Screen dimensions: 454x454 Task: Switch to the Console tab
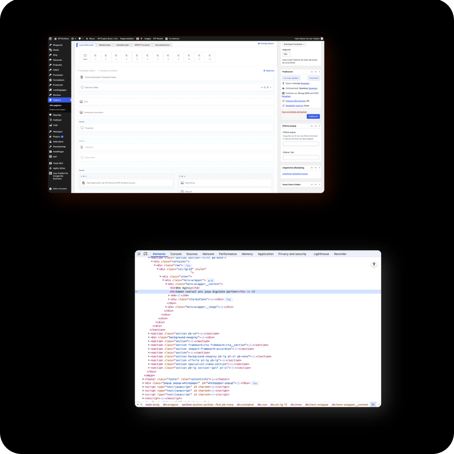coord(176,254)
